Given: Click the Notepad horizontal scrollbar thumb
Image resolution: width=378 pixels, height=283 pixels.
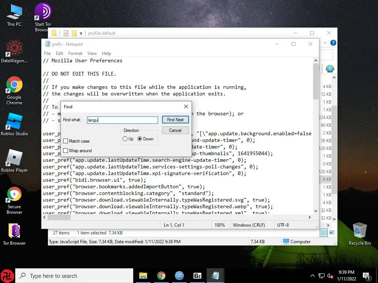Looking at the screenshot, I should point(59,217).
